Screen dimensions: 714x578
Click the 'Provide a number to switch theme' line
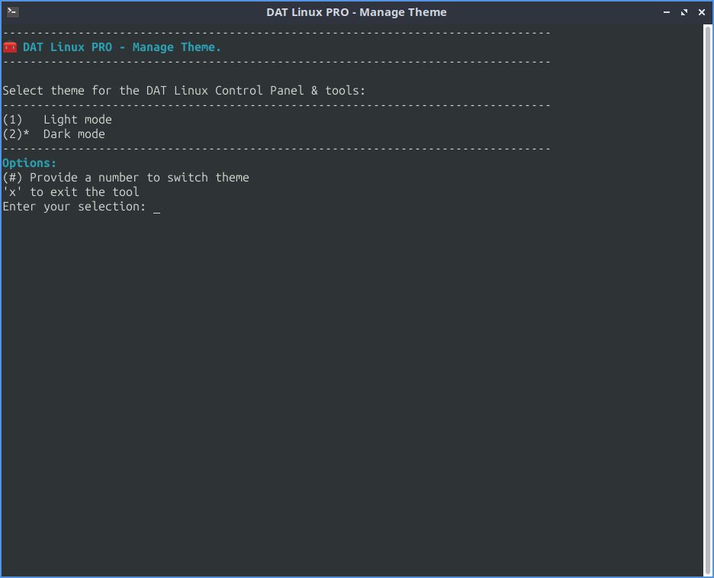(126, 177)
